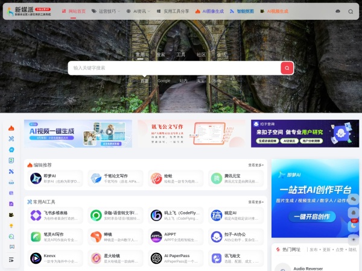Select the 搜索 search tab
Viewport: 362px width, 271px height.
(x=160, y=55)
